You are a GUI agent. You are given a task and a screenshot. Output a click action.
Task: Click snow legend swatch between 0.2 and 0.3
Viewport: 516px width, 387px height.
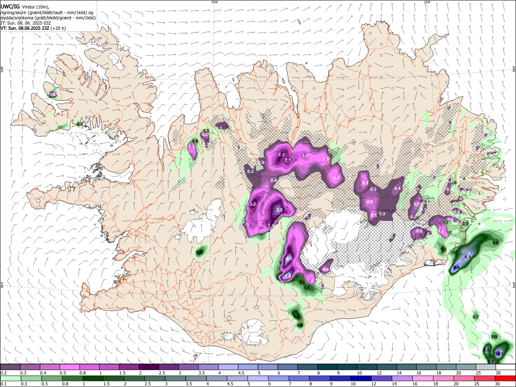click(x=10, y=367)
